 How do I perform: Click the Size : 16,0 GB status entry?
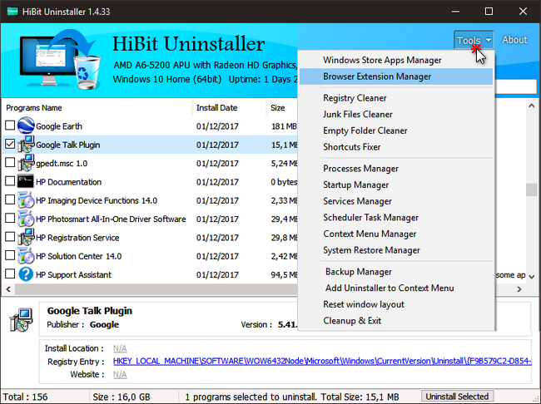[122, 397]
